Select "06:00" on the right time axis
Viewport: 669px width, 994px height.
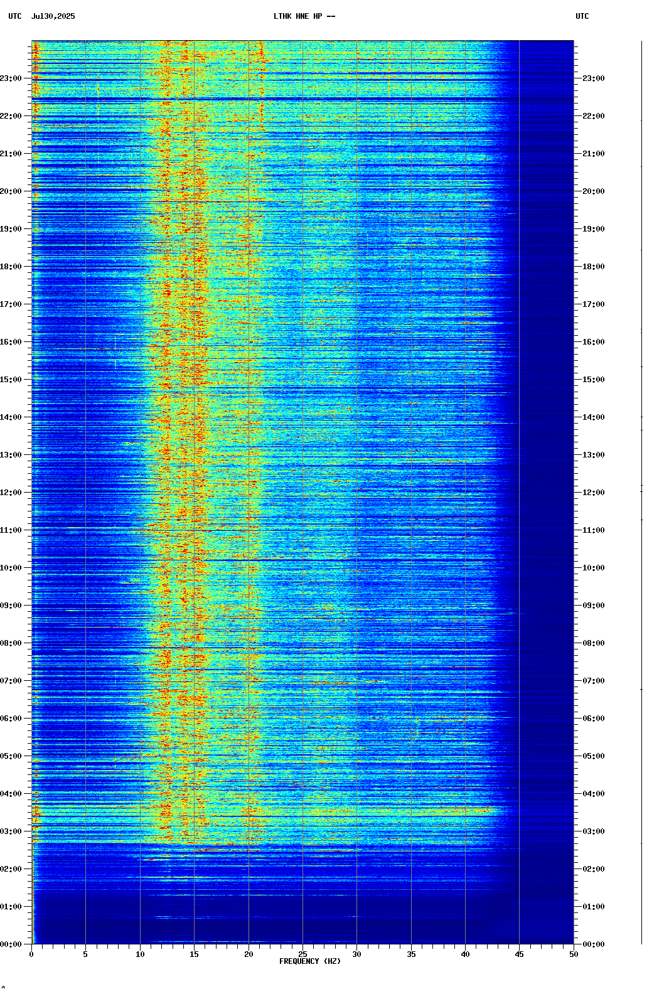pyautogui.click(x=594, y=719)
